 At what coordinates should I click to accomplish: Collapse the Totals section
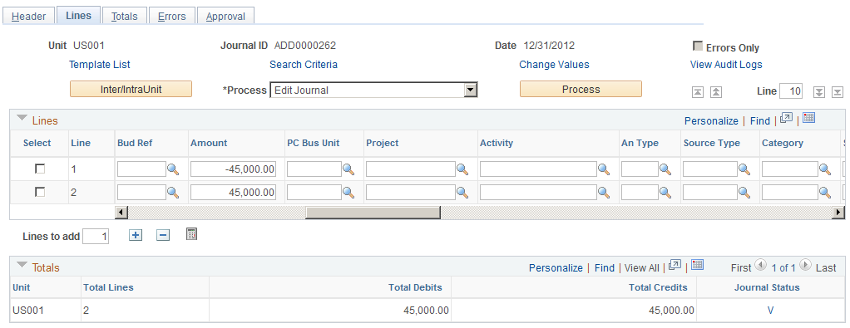coord(22,265)
